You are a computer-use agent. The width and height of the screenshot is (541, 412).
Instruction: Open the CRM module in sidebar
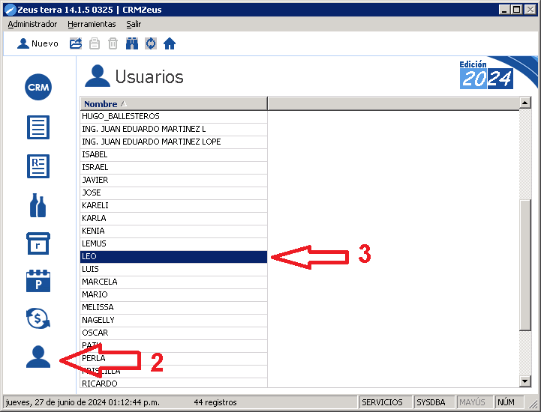pos(38,87)
